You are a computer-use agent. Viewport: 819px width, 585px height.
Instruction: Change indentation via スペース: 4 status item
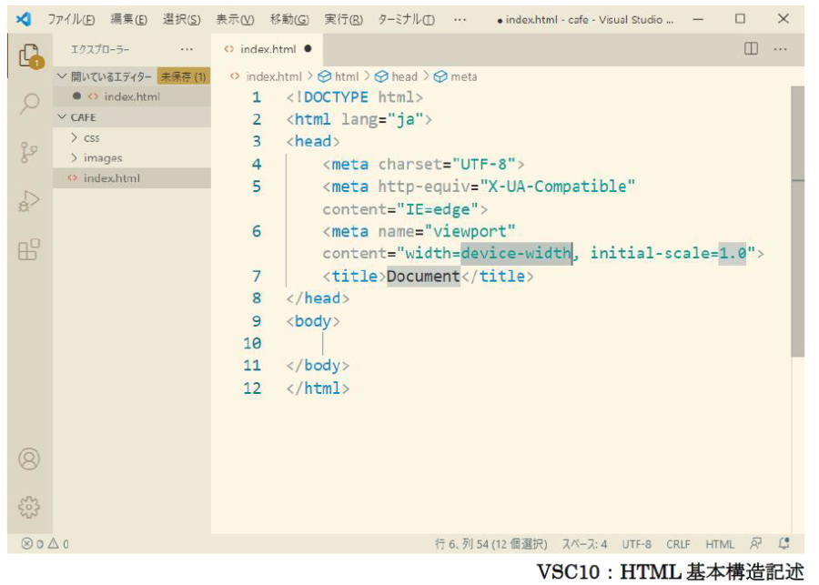584,544
